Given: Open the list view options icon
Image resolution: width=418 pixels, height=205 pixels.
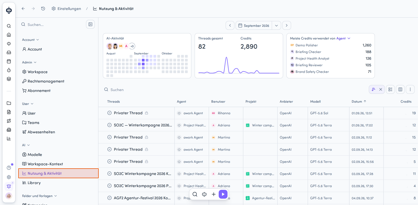Looking at the screenshot, I should pyautogui.click(x=390, y=89).
